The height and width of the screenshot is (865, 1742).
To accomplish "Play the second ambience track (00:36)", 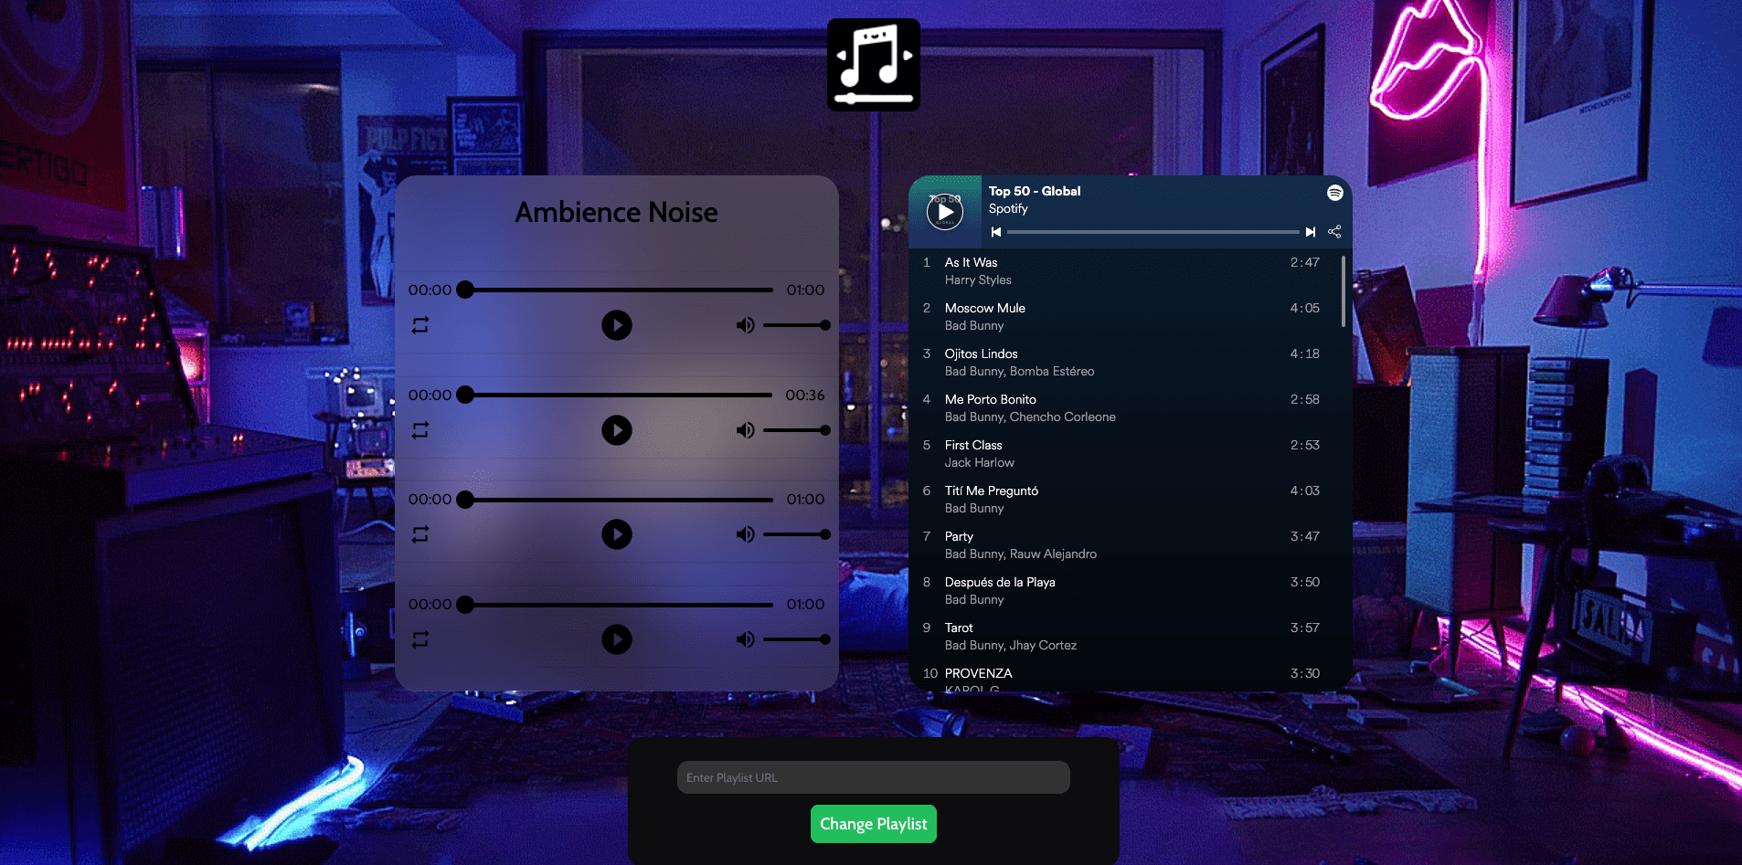I will 616,430.
